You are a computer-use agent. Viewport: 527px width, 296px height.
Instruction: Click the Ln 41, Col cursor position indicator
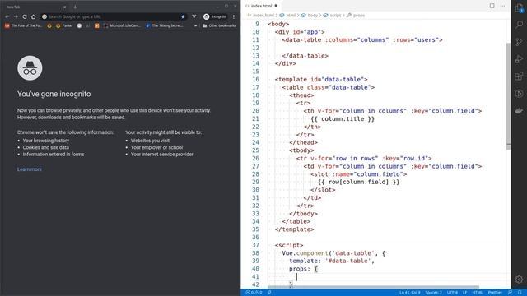click(410, 293)
